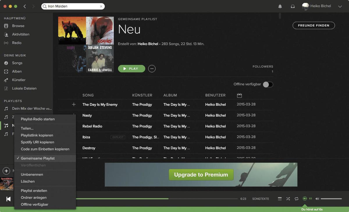The height and width of the screenshot is (212, 349).
Task: Add The Day Is My Enemy with plus icon
Action: click(74, 104)
